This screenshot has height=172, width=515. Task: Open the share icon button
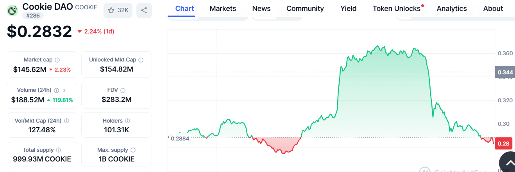click(x=144, y=11)
